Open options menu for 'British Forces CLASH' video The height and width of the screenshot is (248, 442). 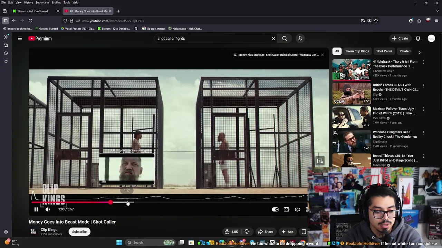423,85
